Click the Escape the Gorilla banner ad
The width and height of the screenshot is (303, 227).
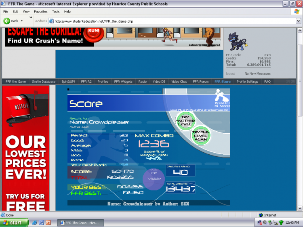click(x=113, y=37)
